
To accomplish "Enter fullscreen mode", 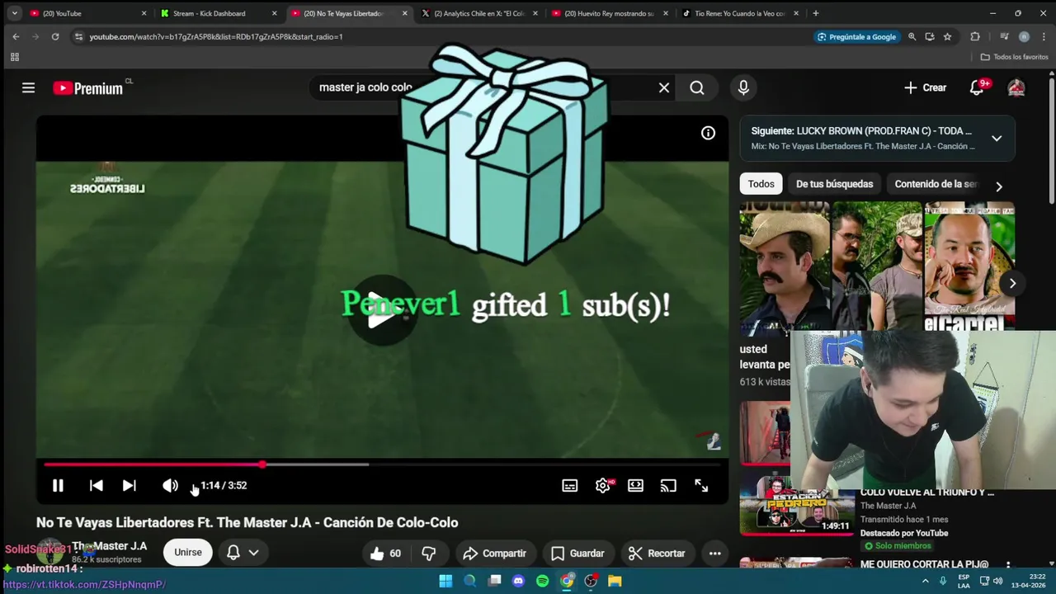I will 701,486.
